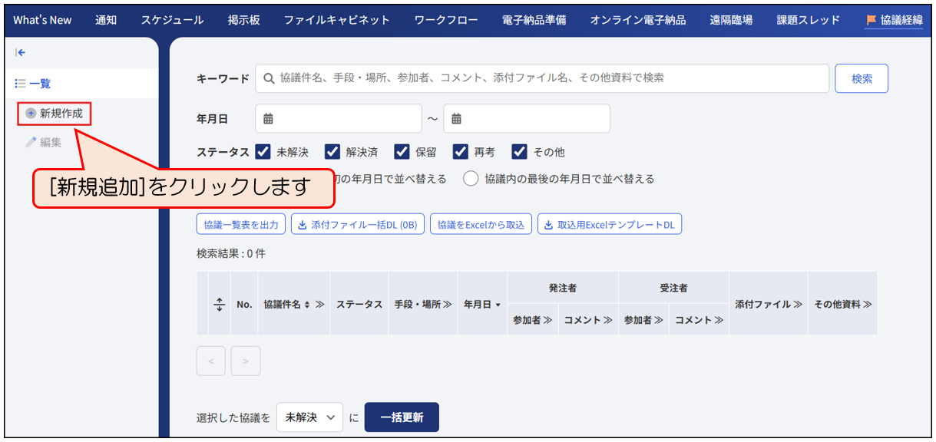936x442 pixels.
Task: Go to the previous results page
Action: [x=211, y=361]
